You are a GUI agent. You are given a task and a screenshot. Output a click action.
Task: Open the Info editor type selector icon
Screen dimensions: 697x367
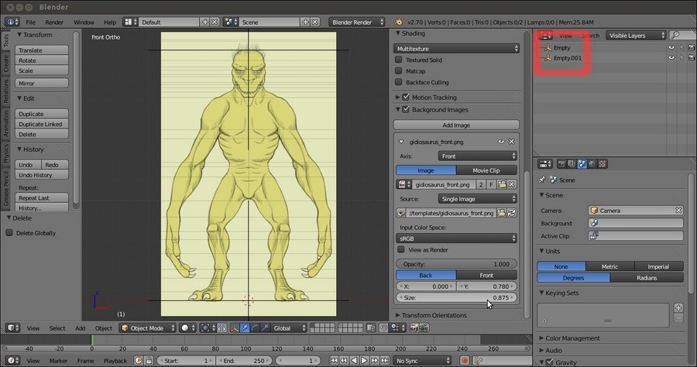[x=12, y=22]
